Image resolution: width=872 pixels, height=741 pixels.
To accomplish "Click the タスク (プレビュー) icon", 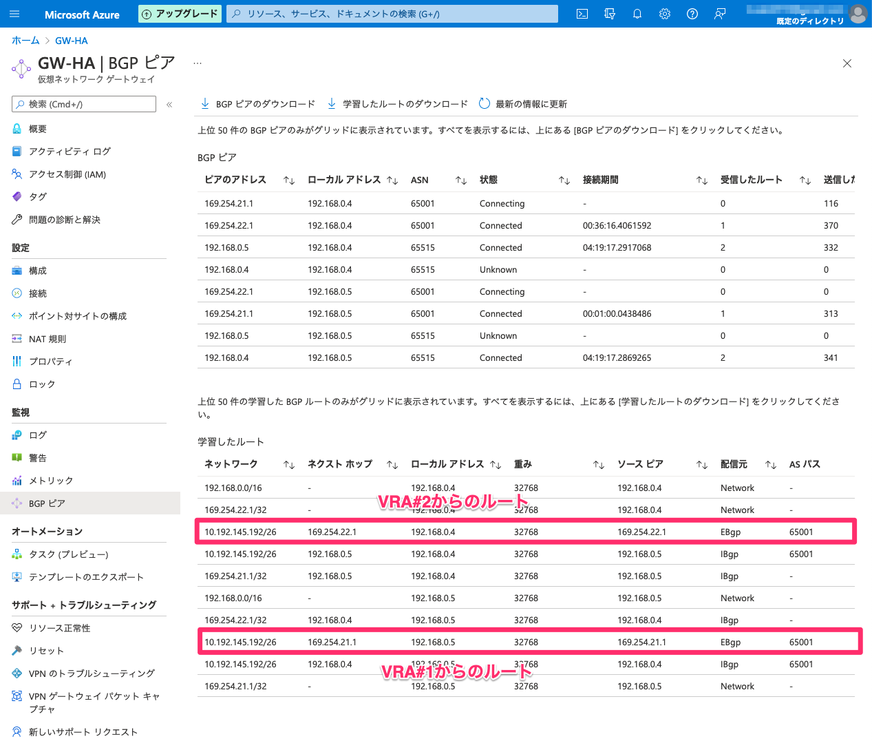I will [17, 554].
